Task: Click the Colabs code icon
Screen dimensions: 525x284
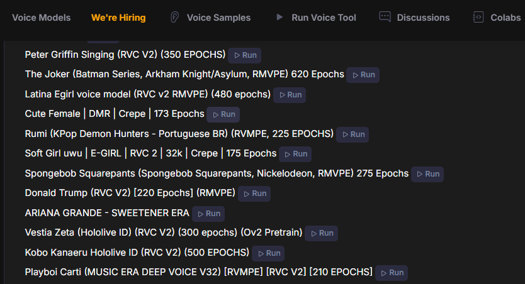Action: pyautogui.click(x=478, y=18)
